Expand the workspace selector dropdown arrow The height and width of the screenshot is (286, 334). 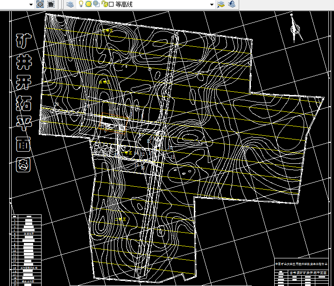31,5
